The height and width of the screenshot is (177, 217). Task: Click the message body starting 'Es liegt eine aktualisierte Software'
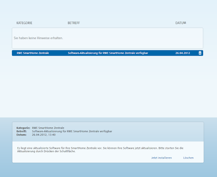[100, 150]
